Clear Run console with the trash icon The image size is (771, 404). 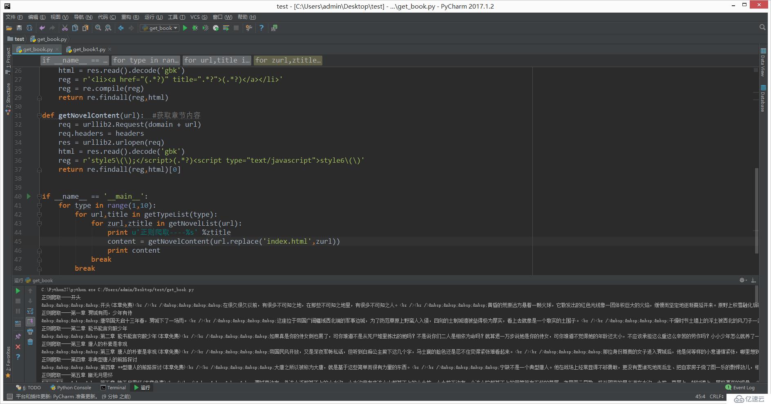point(30,342)
